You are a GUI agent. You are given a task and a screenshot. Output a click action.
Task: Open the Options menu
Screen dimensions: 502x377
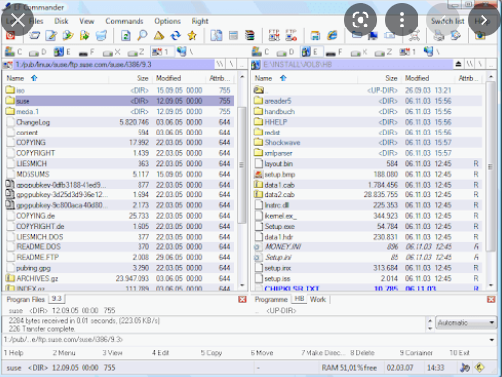167,21
